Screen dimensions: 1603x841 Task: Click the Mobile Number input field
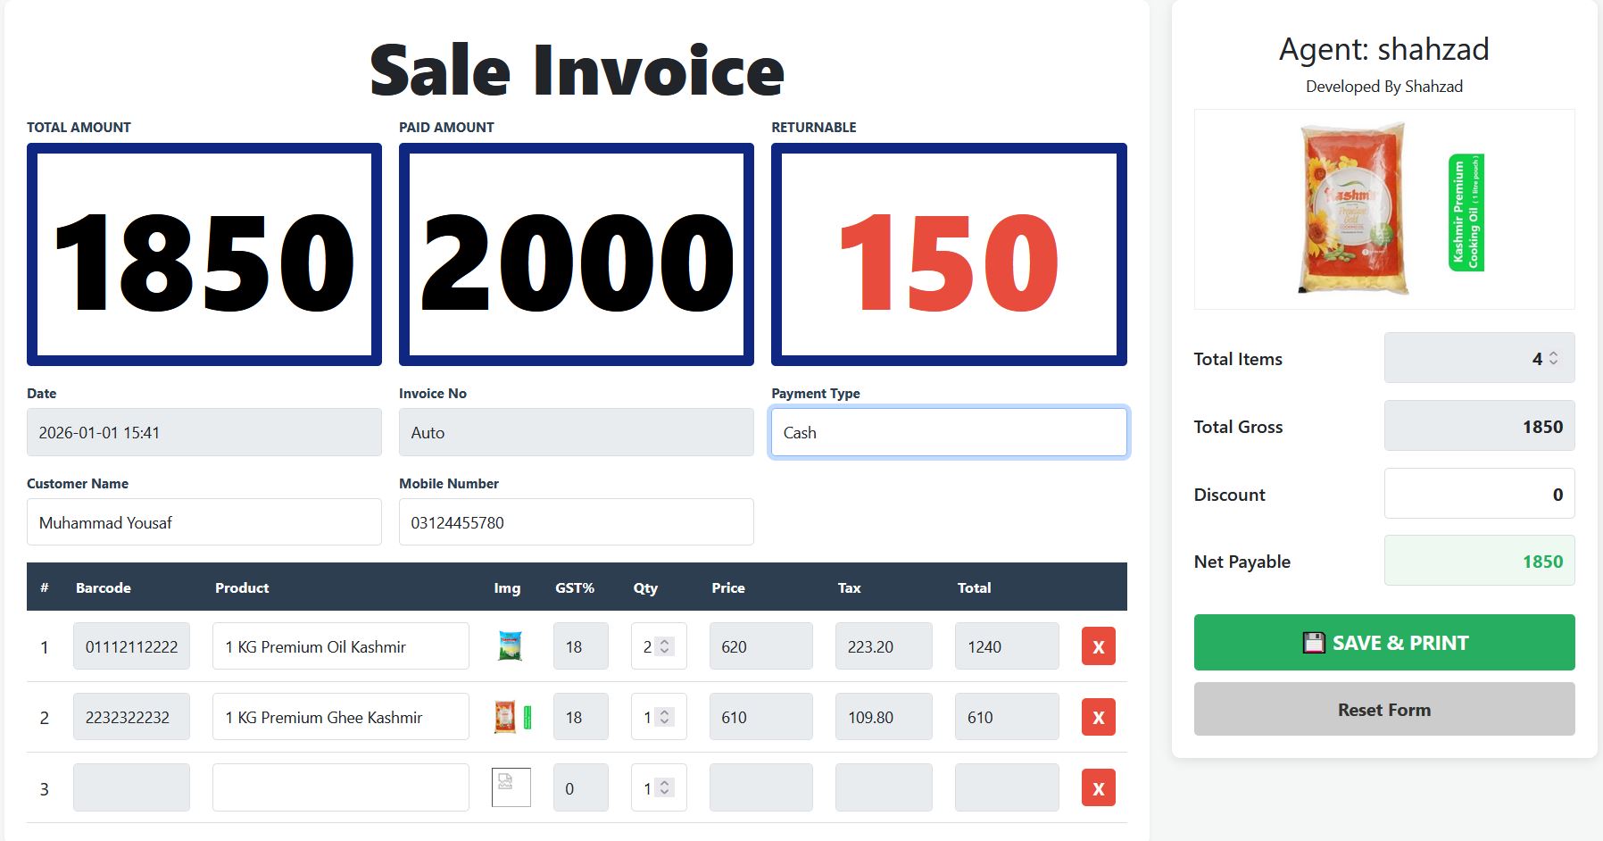click(x=576, y=522)
